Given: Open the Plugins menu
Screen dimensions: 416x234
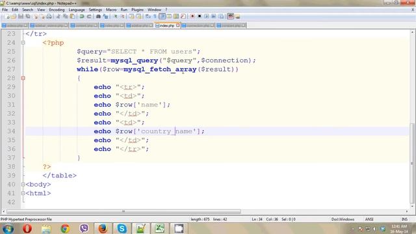Looking at the screenshot, I should click(x=137, y=10).
